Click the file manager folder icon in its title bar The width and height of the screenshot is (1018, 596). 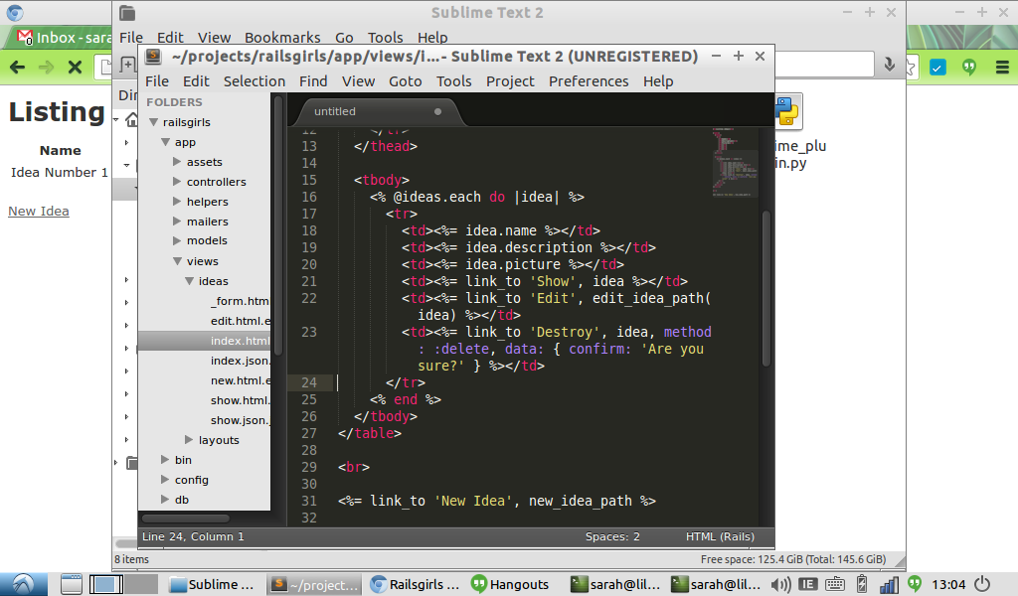[127, 12]
